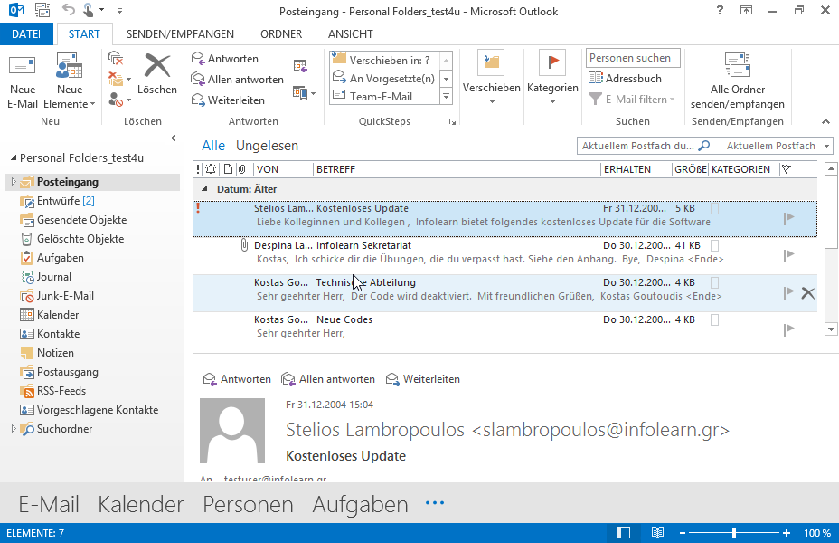Click Weiterleiten in the reading pane

pos(423,379)
